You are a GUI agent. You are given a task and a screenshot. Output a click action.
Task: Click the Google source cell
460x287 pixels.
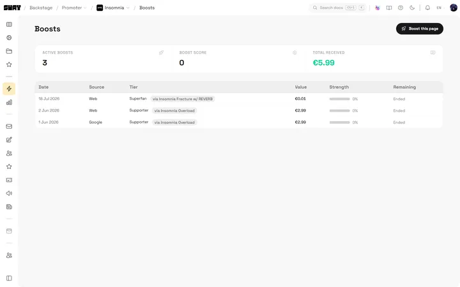click(96, 122)
